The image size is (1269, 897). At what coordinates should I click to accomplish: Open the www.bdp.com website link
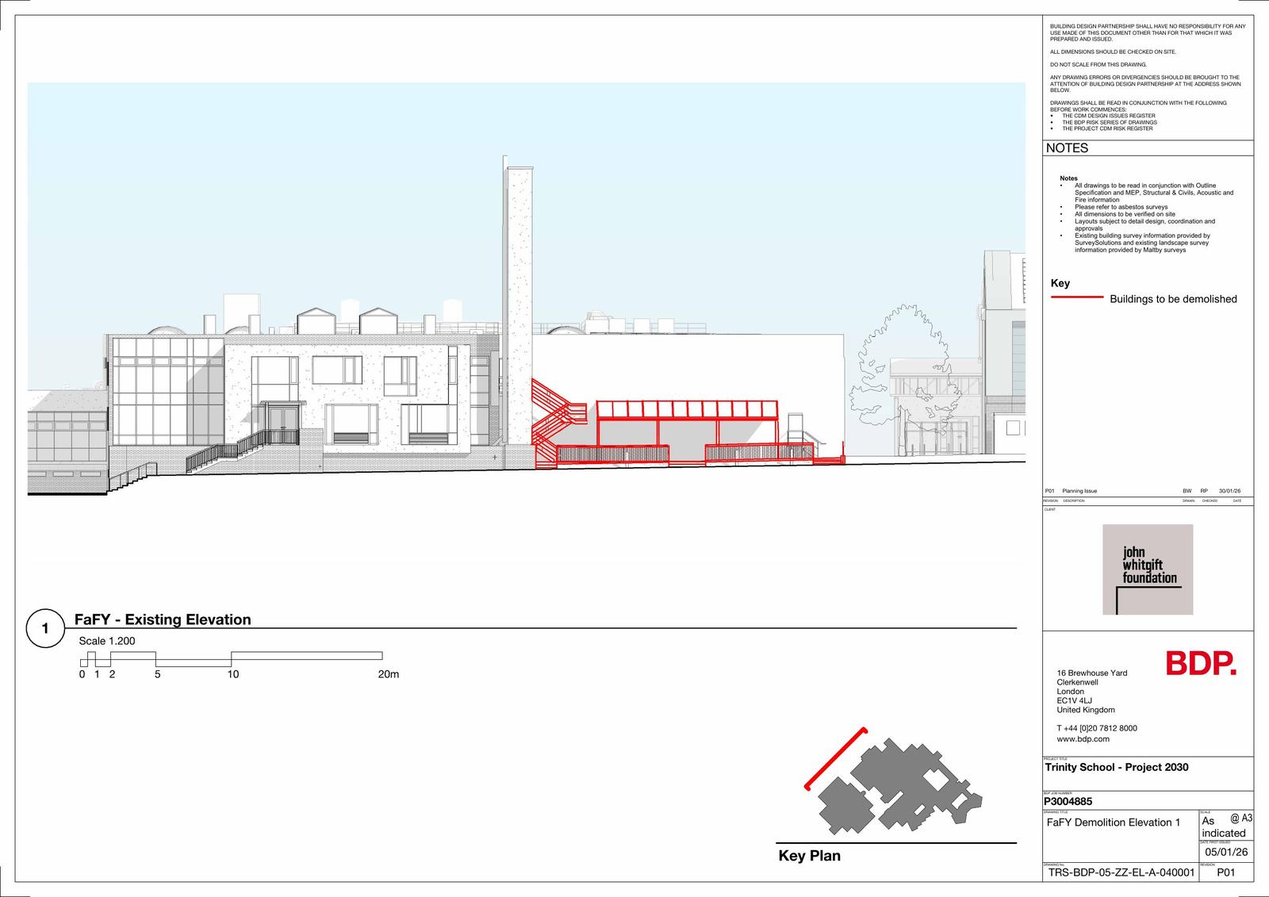[1083, 739]
